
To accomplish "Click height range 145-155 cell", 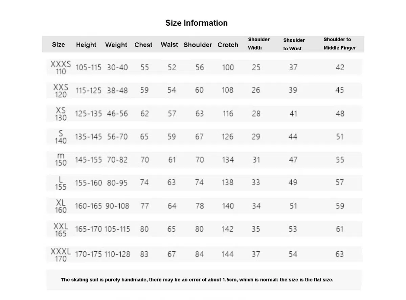I will (88, 159).
